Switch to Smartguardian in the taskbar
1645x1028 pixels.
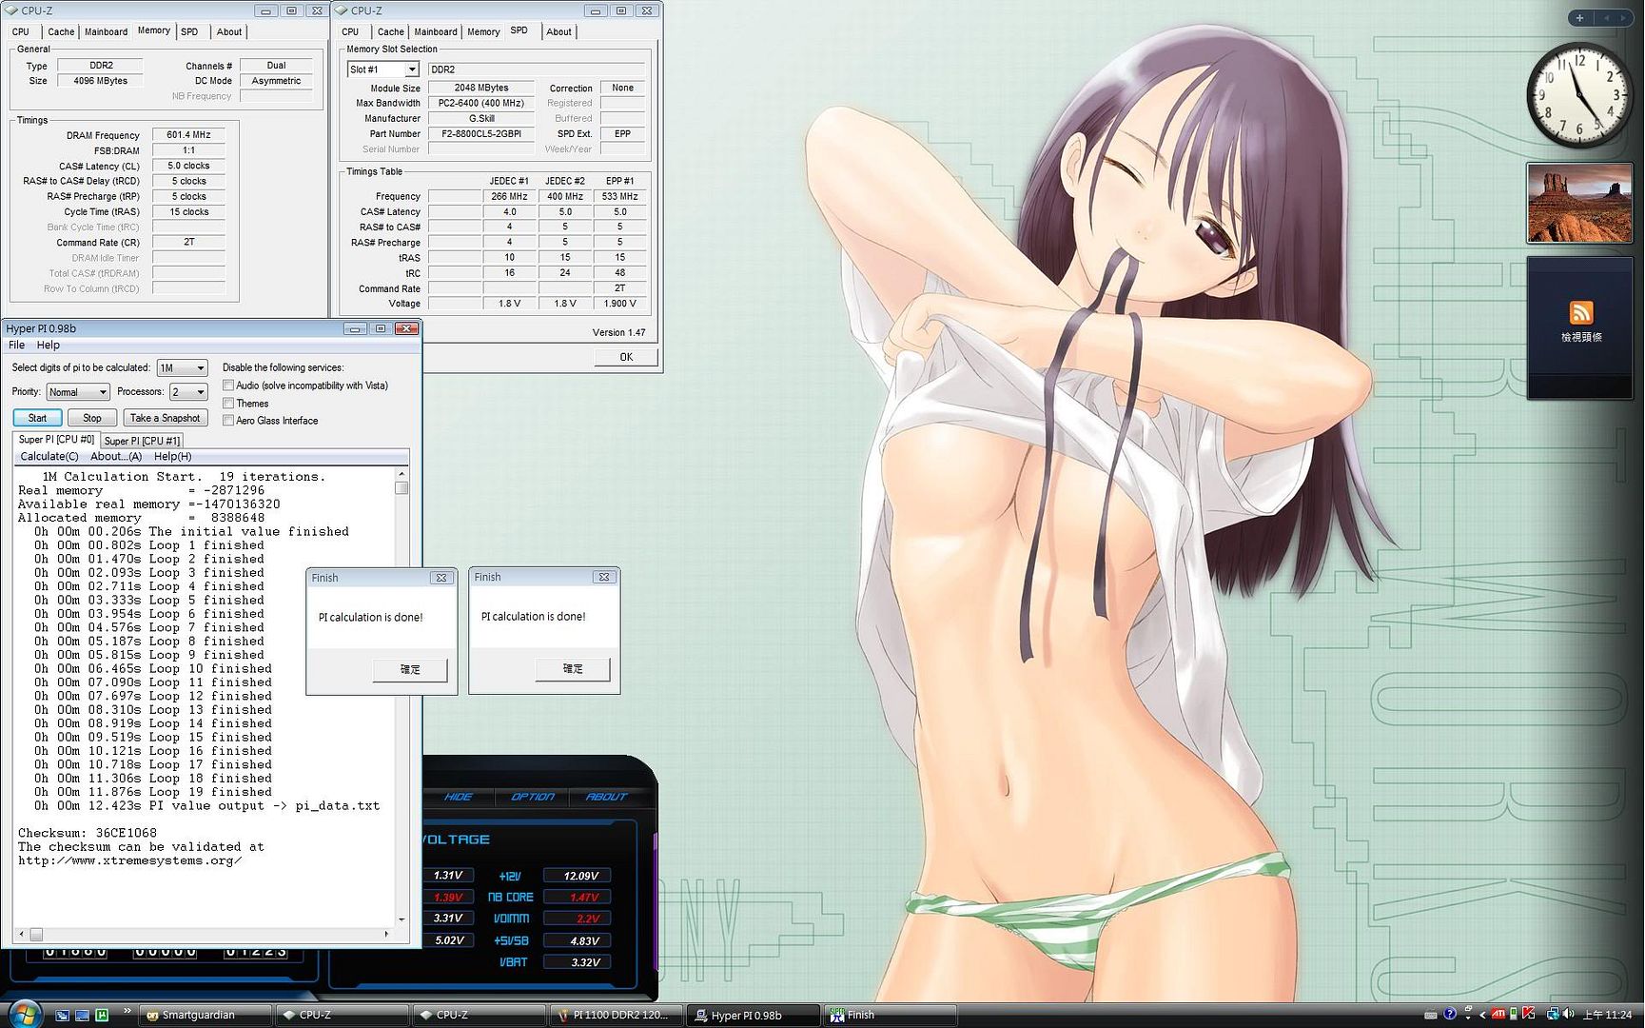[206, 1015]
